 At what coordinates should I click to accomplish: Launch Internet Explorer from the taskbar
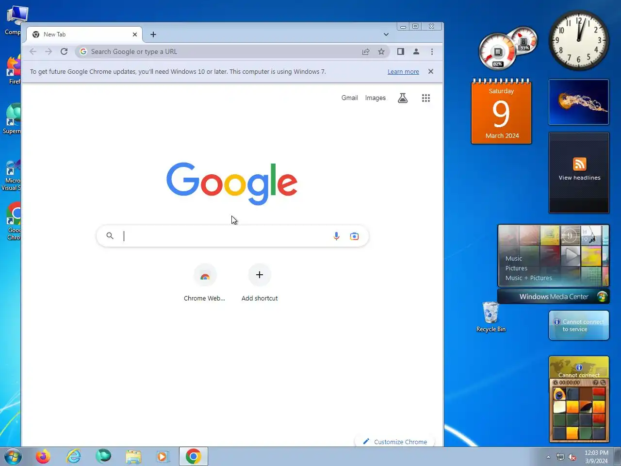pos(74,456)
